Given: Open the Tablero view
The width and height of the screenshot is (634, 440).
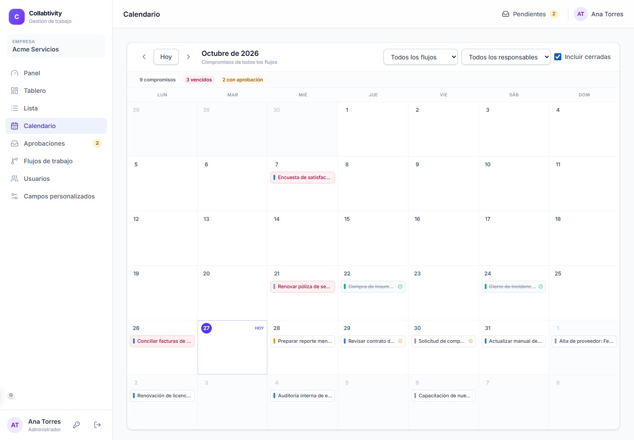Looking at the screenshot, I should [x=56, y=91].
